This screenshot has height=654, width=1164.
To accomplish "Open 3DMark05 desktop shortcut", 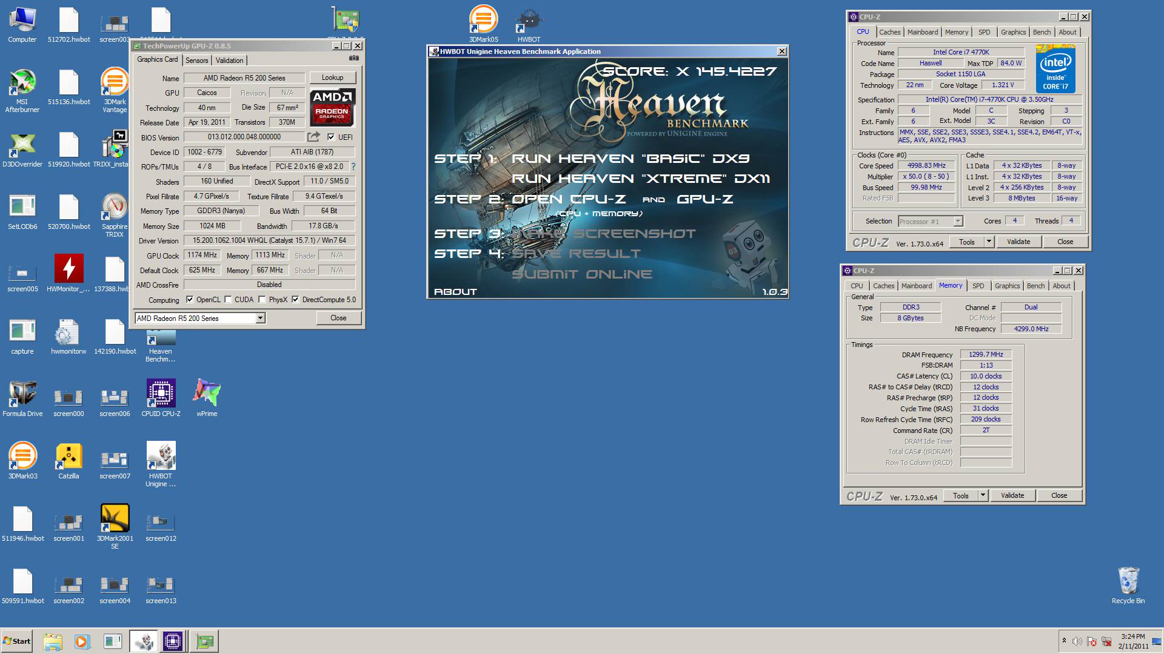I will [483, 24].
